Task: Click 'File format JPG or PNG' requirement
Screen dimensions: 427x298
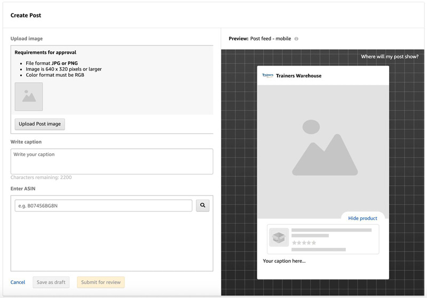Action: (x=52, y=63)
